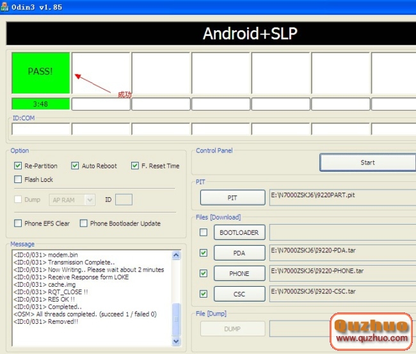Viewport: 416px width, 354px height.
Task: Click the 'modem.bin' log line
Action: click(45, 255)
